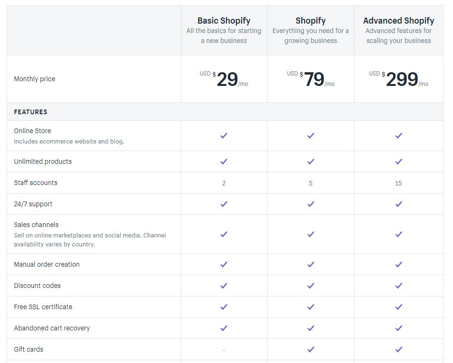
Task: Click staff accounts value 2
Action: click(224, 183)
